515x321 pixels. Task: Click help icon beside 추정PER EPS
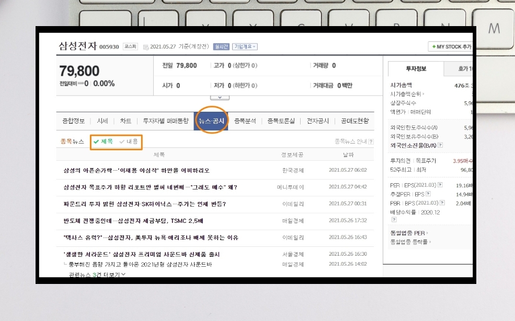(428, 194)
